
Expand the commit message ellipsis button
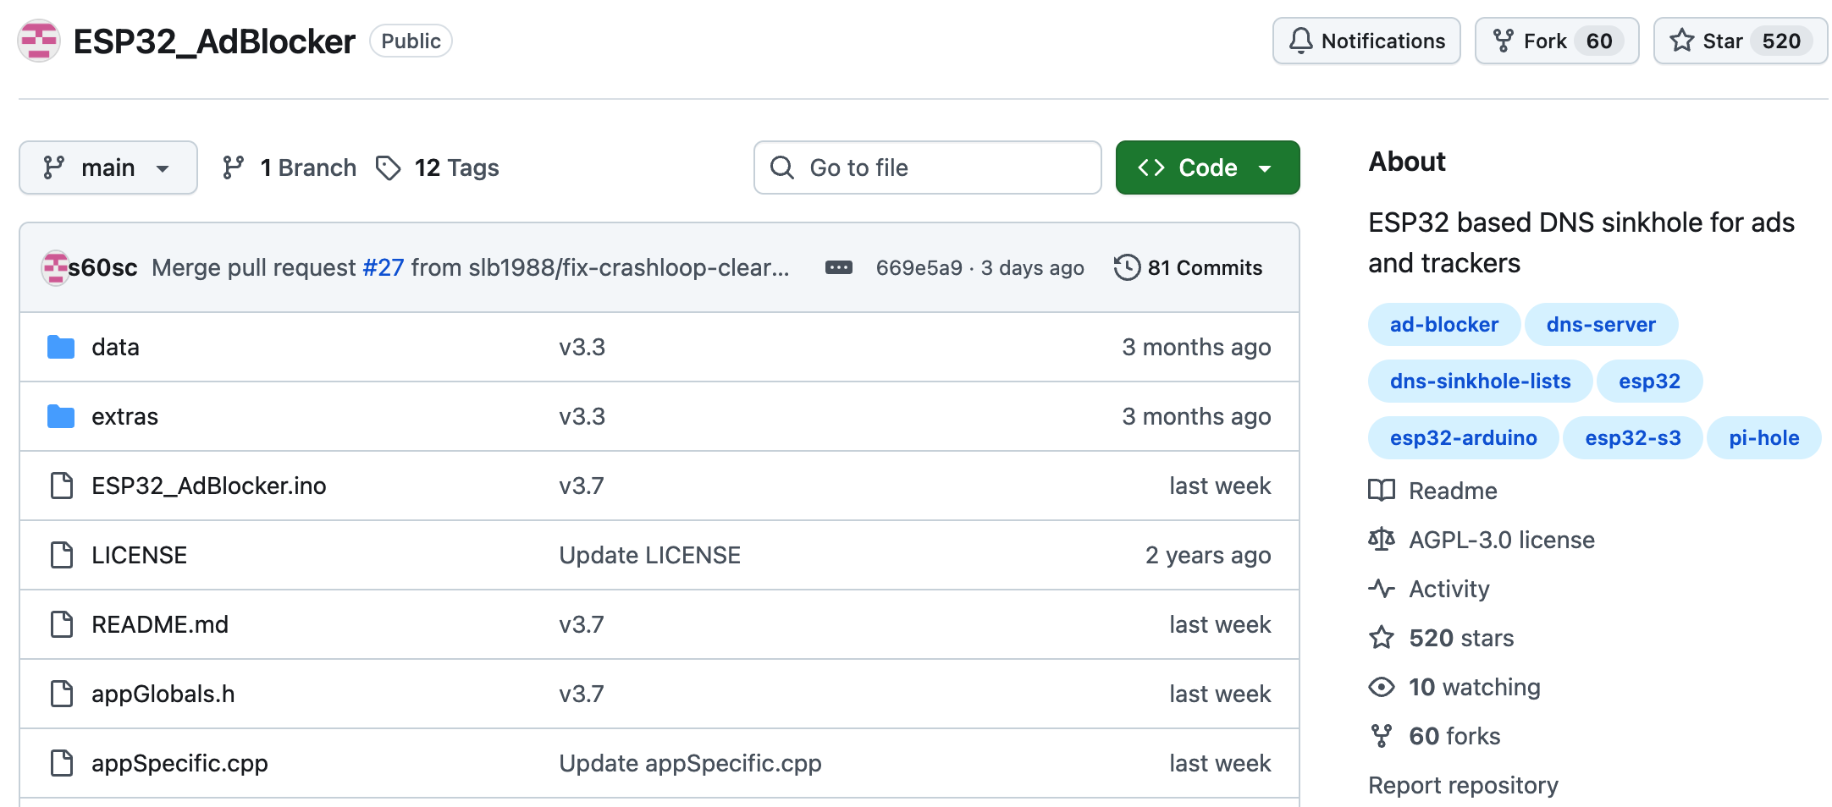point(839,267)
